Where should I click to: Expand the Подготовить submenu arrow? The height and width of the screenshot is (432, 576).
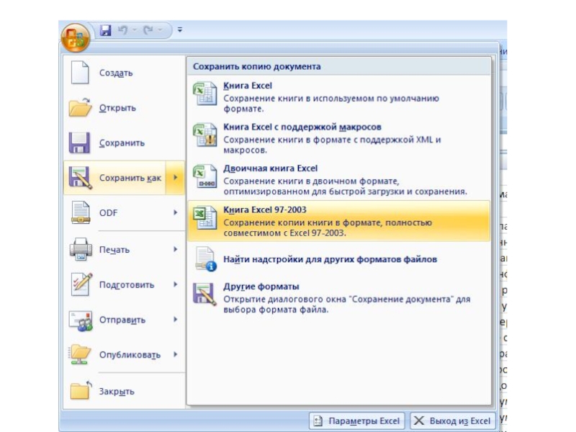(x=175, y=284)
